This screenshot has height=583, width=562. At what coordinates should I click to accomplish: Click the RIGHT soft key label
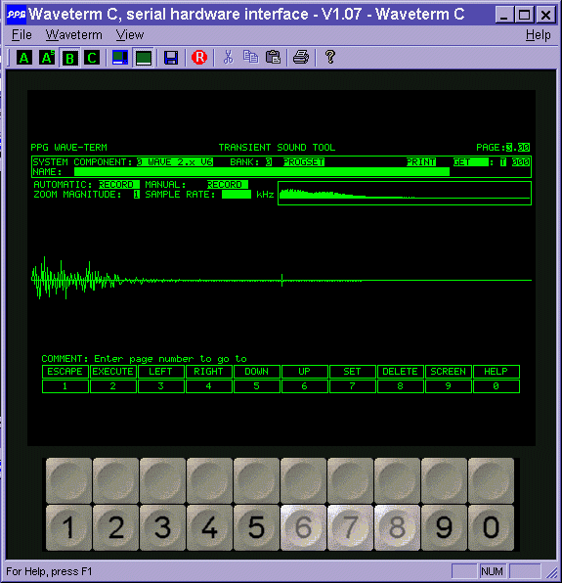pyautogui.click(x=209, y=372)
